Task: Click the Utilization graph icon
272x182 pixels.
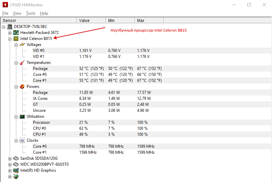Action: tap(22, 116)
